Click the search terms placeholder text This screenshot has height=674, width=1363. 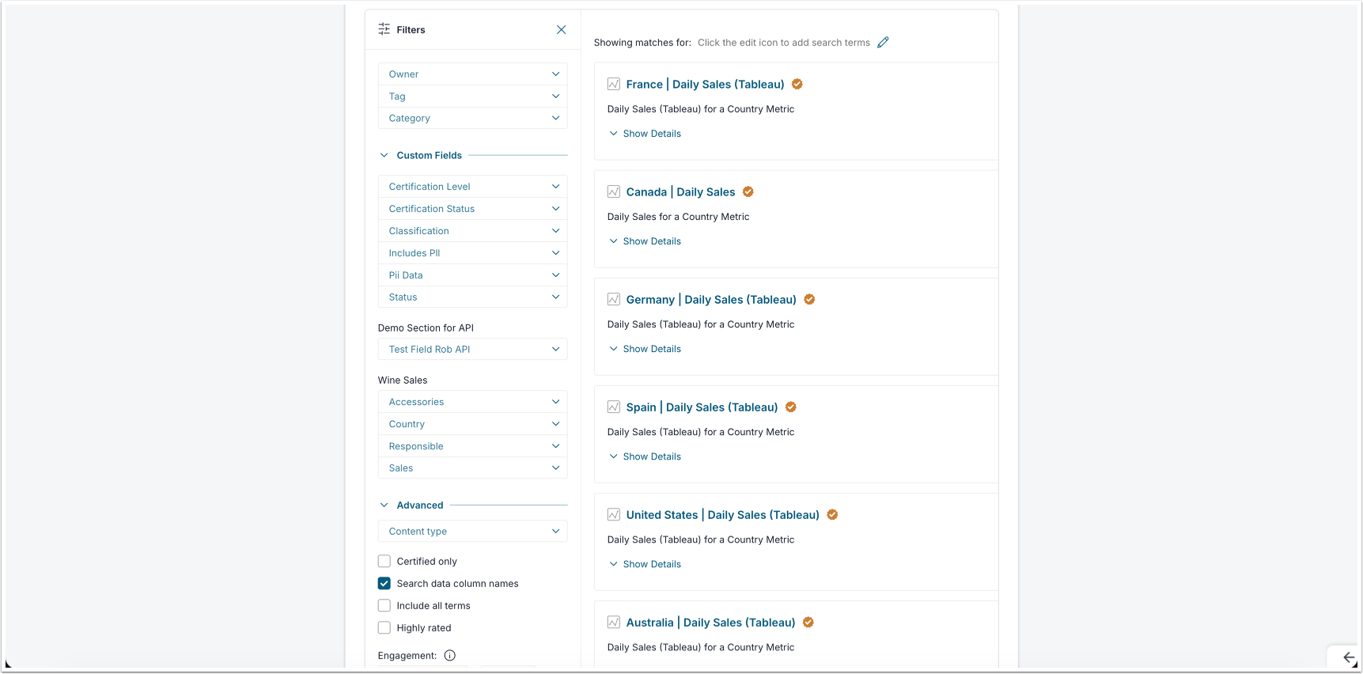tap(783, 43)
